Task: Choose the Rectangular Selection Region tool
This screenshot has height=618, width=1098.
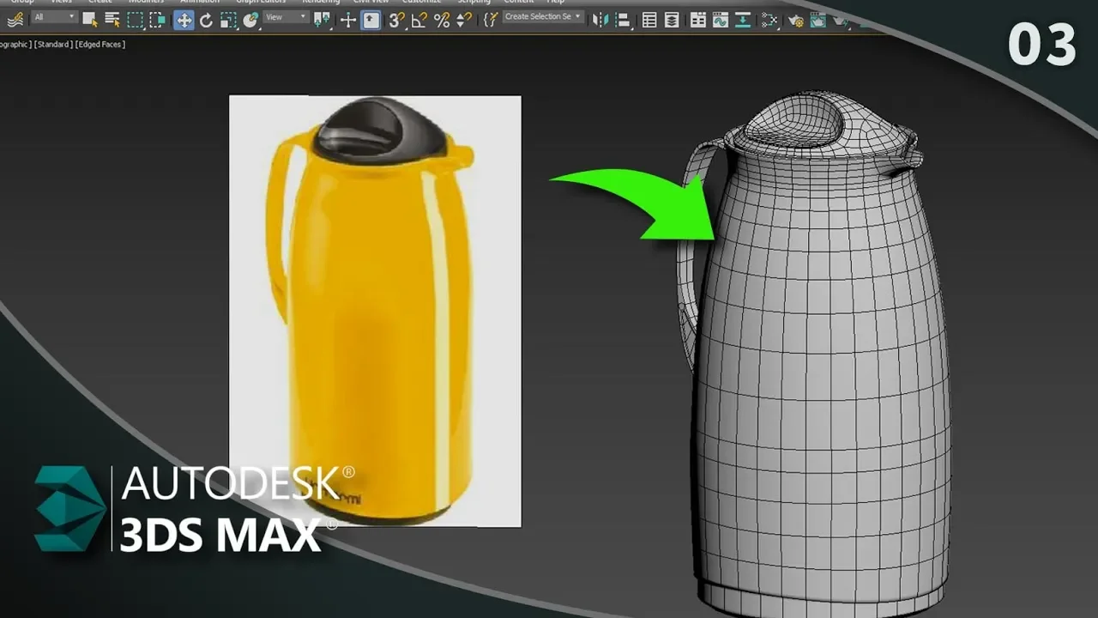Action: coord(136,20)
